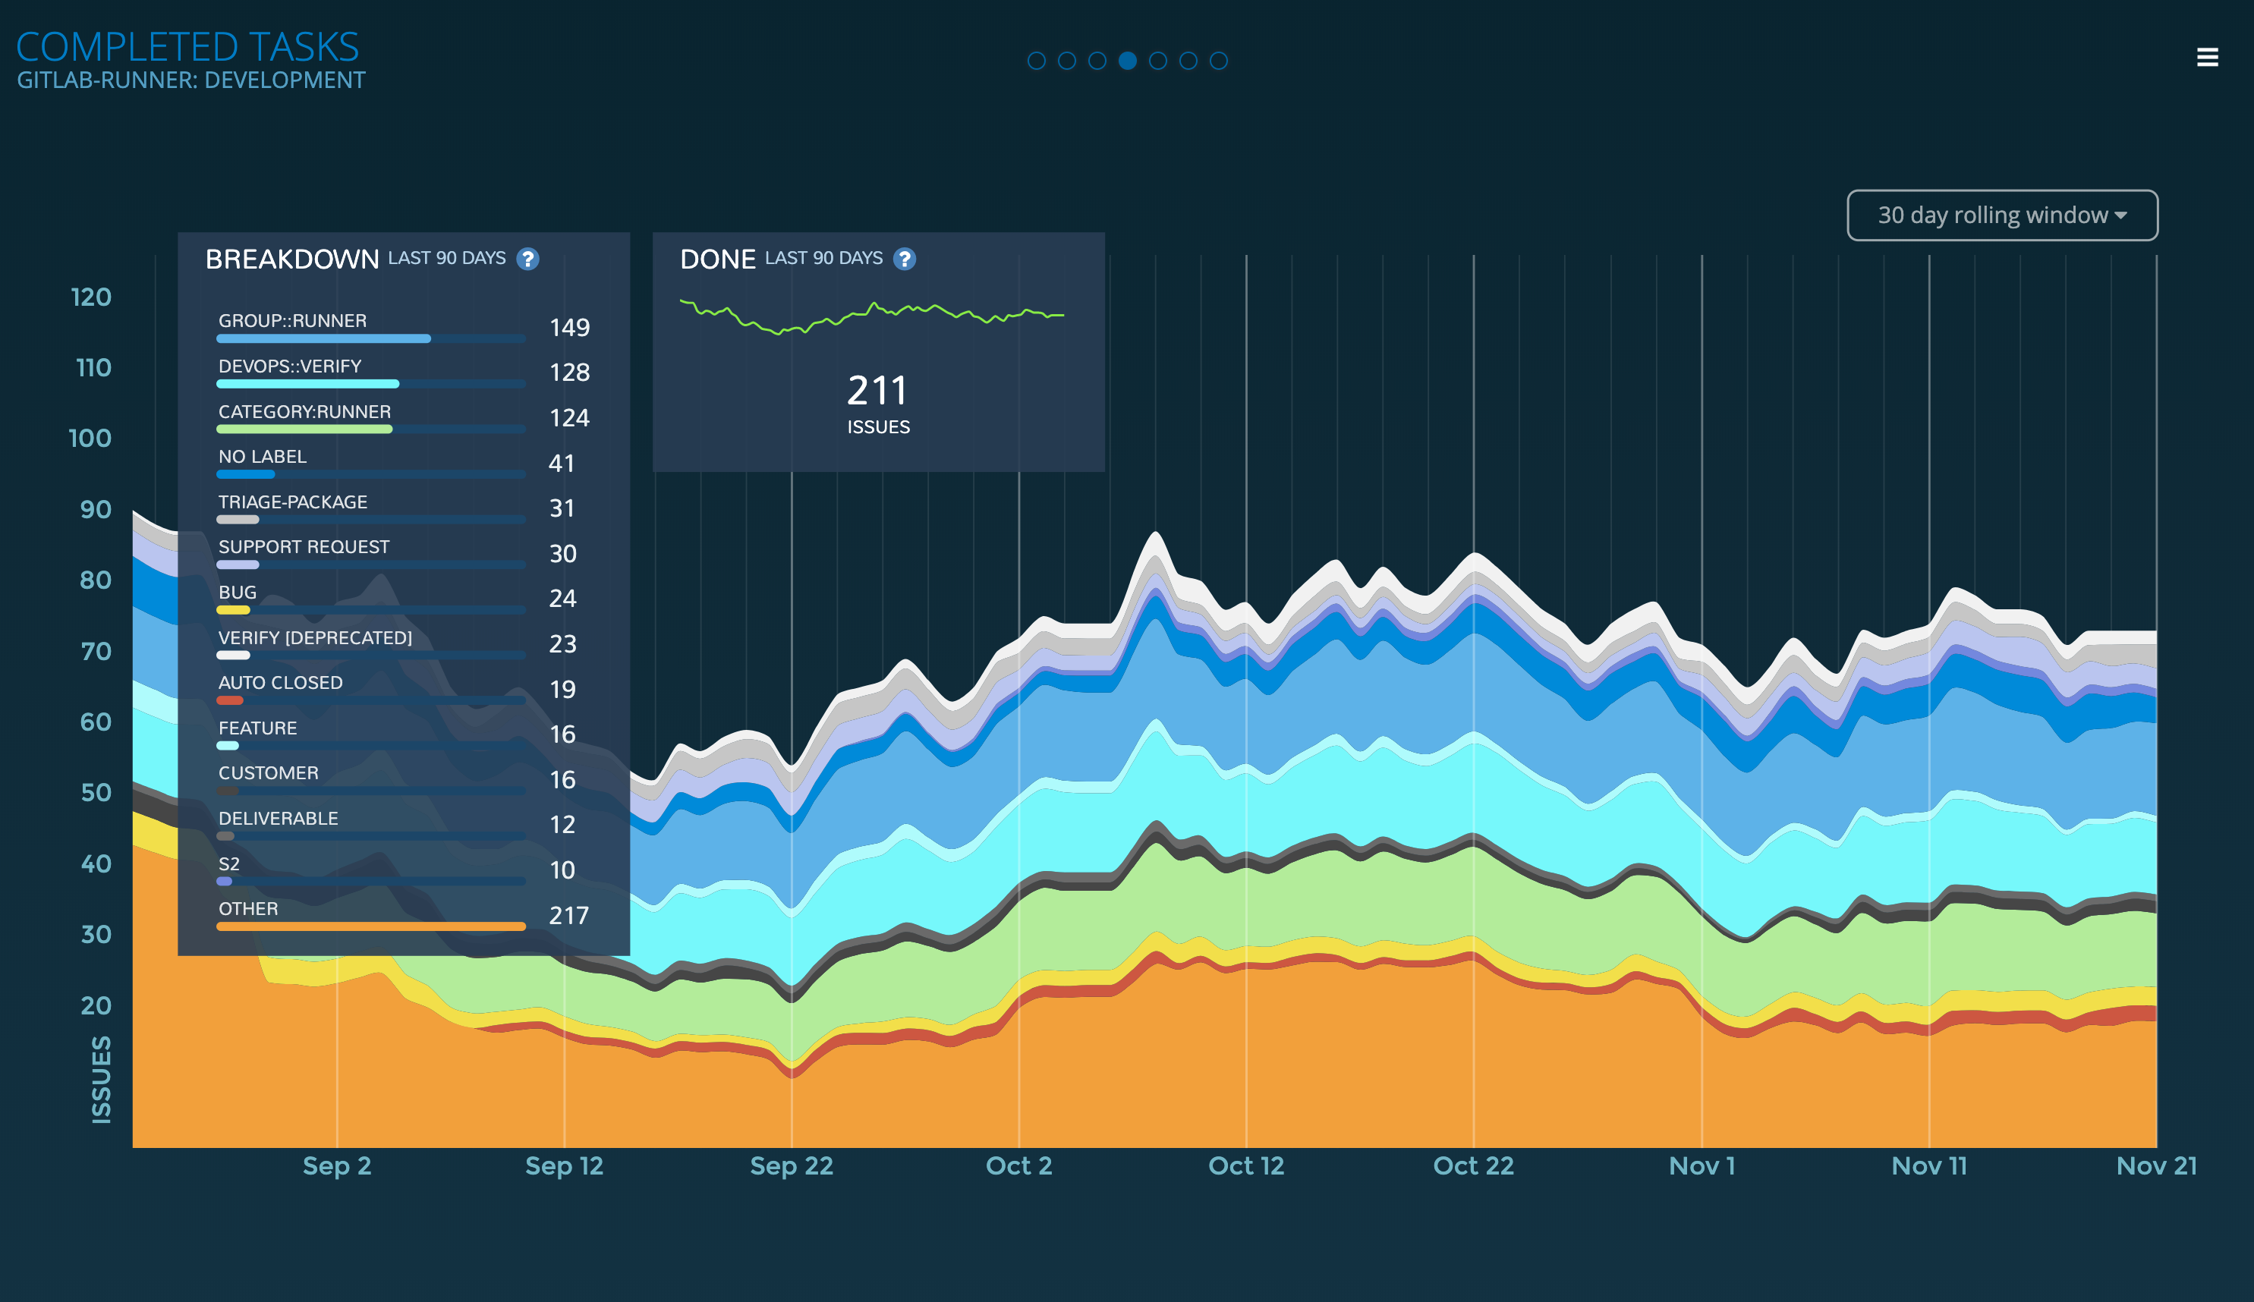Click the Completed Tasks title

[x=187, y=46]
